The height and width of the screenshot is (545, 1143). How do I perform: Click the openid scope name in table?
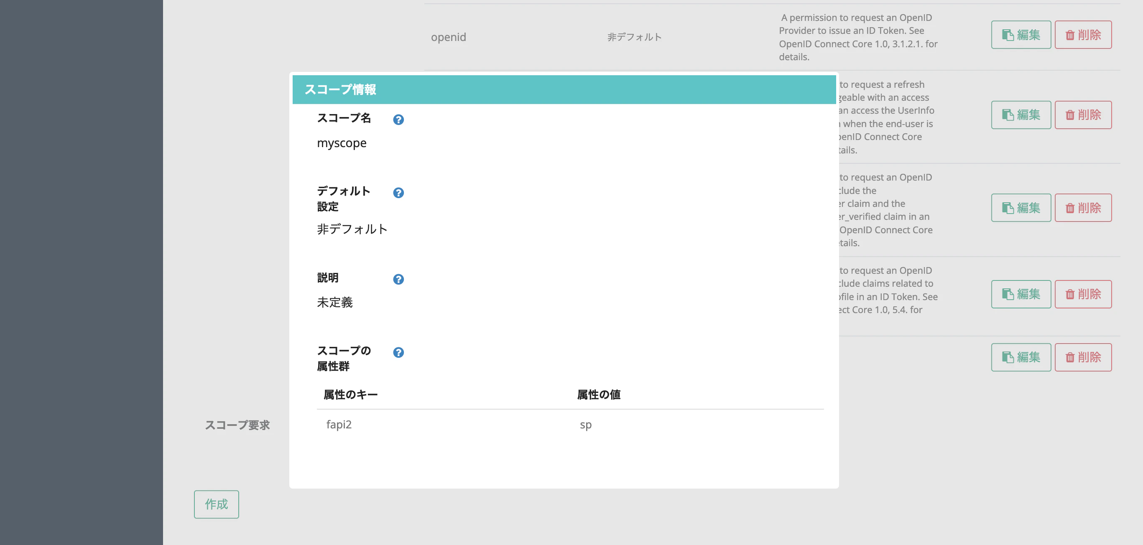(x=448, y=37)
